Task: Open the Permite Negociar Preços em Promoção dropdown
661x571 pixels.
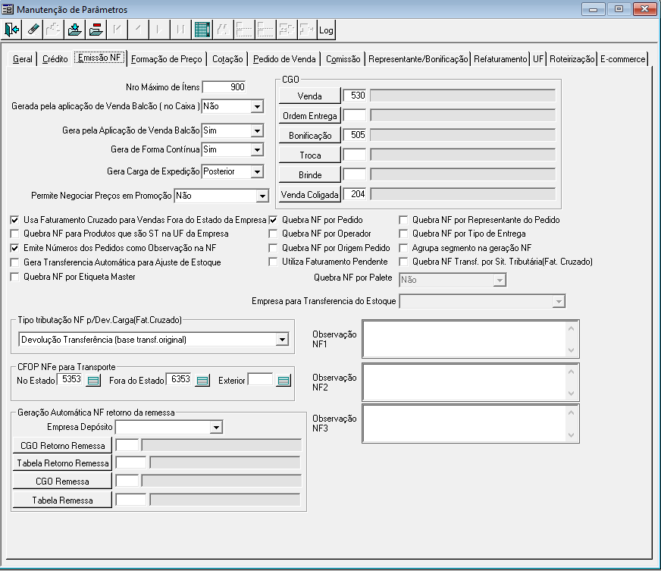Action: click(x=262, y=196)
